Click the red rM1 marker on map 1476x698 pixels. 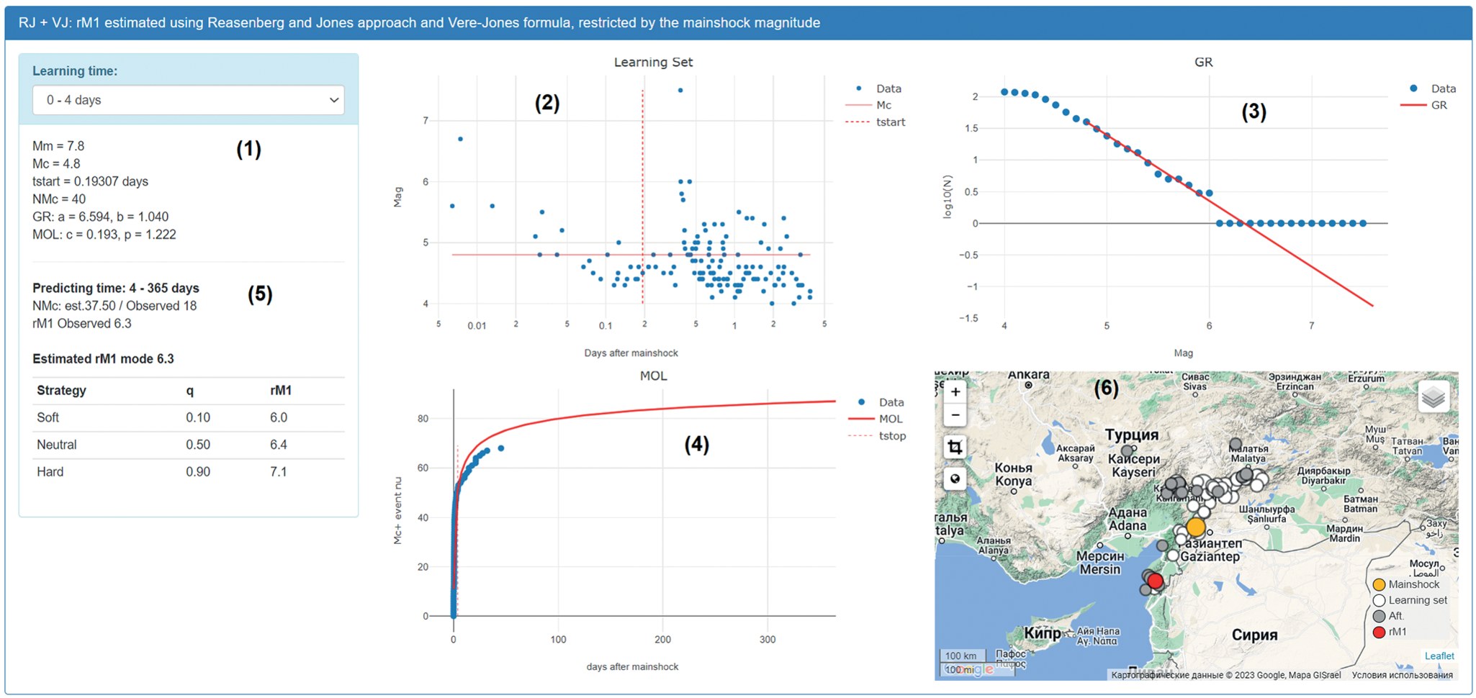click(x=1155, y=581)
